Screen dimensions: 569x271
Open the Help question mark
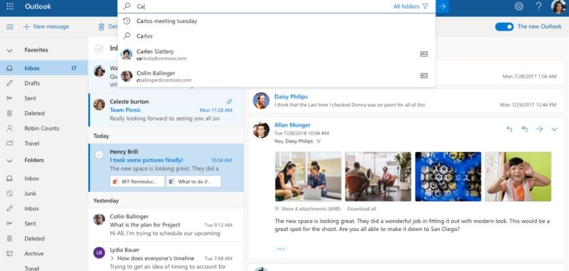pyautogui.click(x=539, y=7)
